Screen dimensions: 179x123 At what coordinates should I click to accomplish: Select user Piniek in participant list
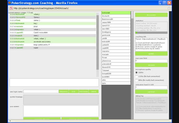[116, 58]
